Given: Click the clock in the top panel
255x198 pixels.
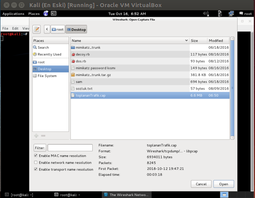Looking at the screenshot, I should point(127,14).
